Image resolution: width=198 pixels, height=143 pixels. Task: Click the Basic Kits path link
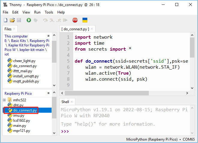[18, 41]
